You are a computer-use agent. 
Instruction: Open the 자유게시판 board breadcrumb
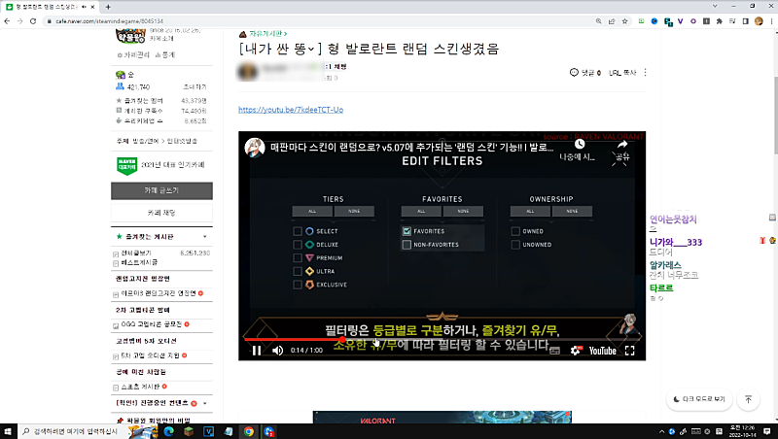(267, 34)
